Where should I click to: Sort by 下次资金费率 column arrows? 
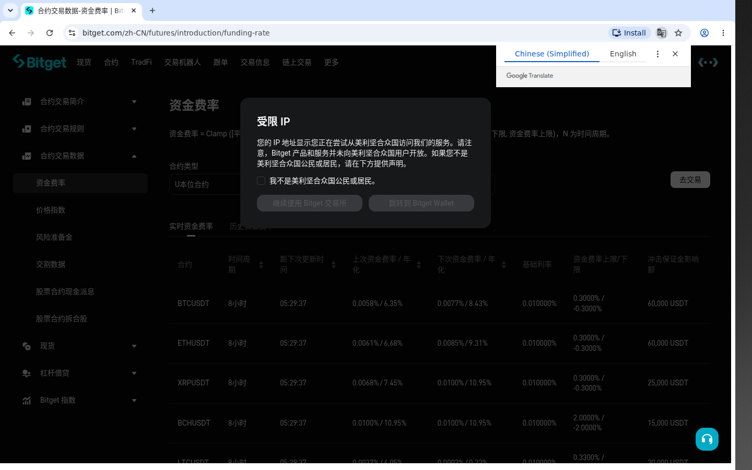[x=504, y=265]
